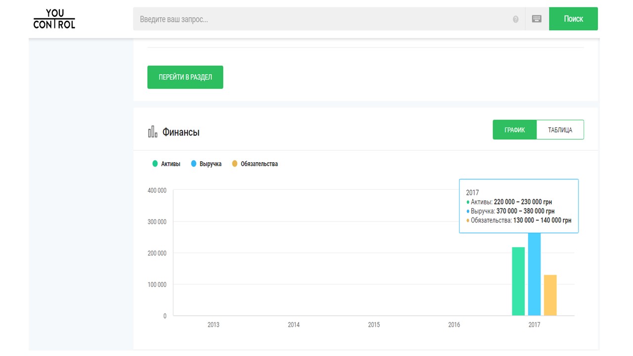This screenshot has width=633, height=356.
Task: Open the virtual keyboard icon
Action: pos(537,19)
